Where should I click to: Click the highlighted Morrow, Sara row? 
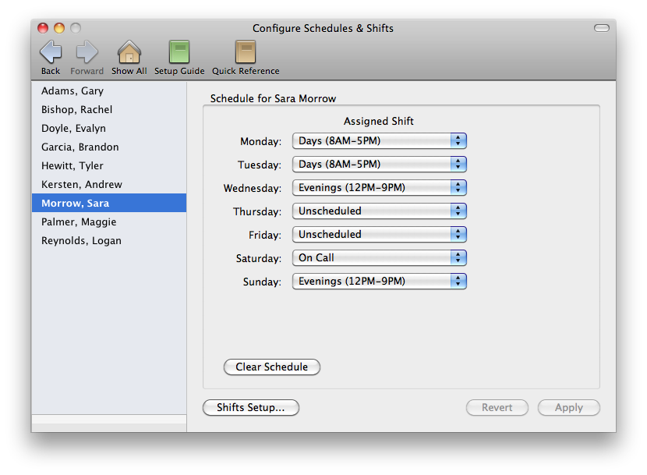tap(109, 204)
